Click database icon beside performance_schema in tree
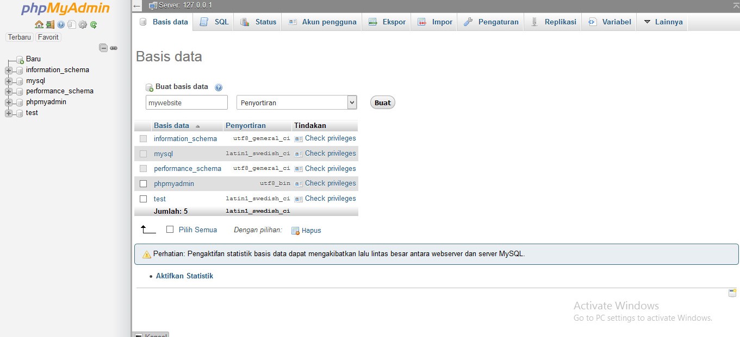Screen dimensions: 740x337 point(20,91)
